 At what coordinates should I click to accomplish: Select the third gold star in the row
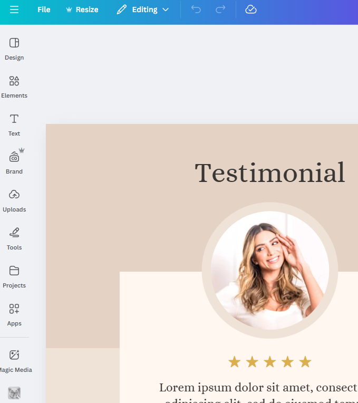pyautogui.click(x=270, y=362)
